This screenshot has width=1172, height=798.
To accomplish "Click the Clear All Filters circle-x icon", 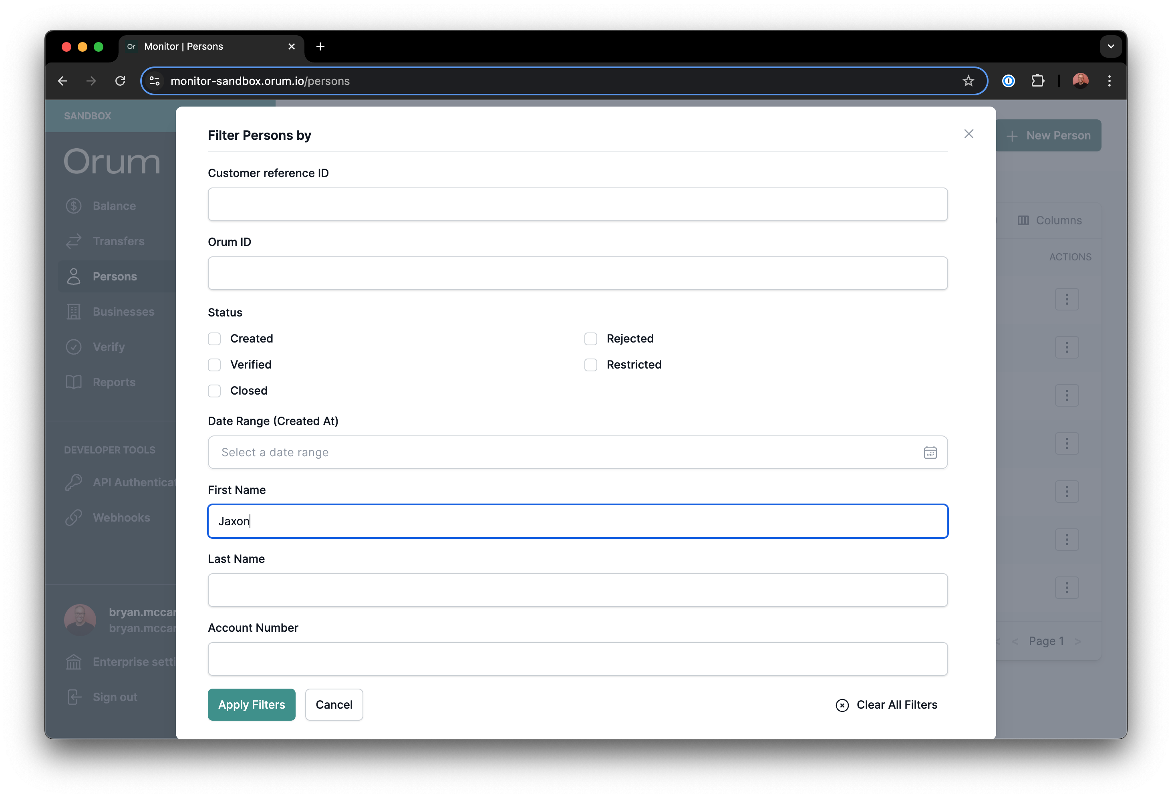I will (842, 705).
